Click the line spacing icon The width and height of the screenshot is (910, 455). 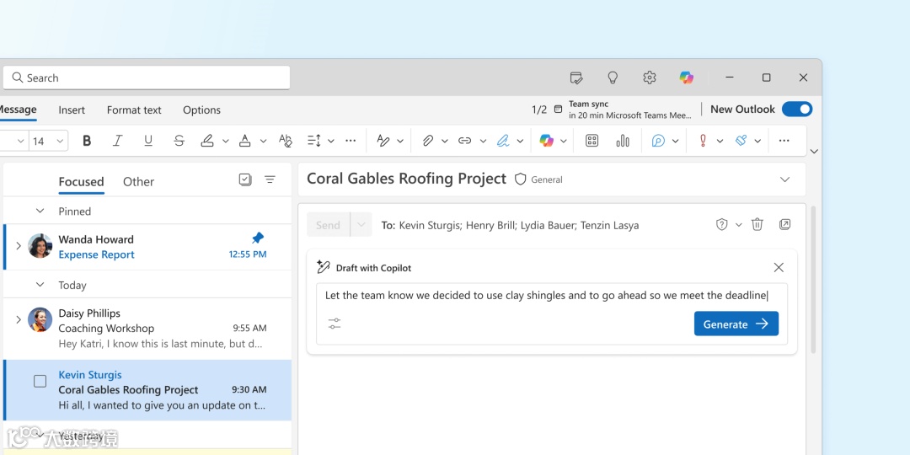coord(314,141)
